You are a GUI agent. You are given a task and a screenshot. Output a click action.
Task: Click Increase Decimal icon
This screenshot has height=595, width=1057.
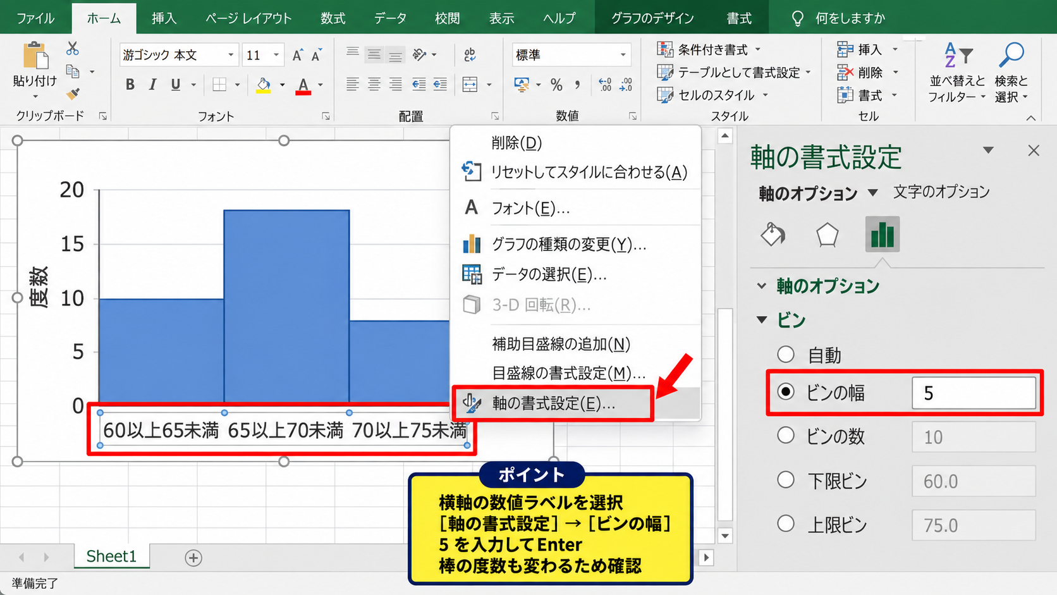point(605,85)
